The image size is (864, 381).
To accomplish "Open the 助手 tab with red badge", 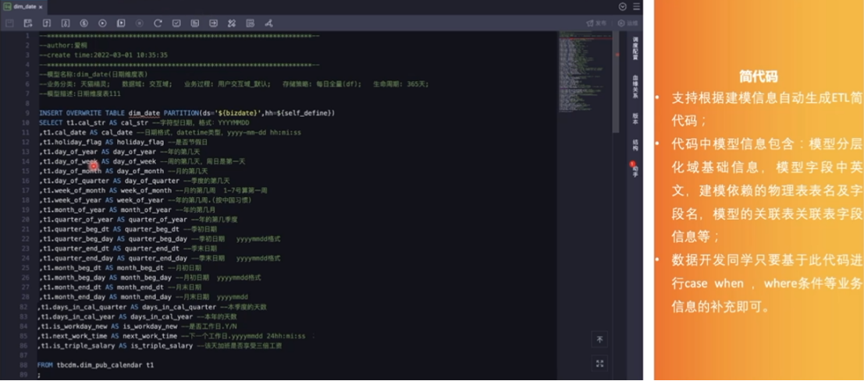I will (x=635, y=169).
